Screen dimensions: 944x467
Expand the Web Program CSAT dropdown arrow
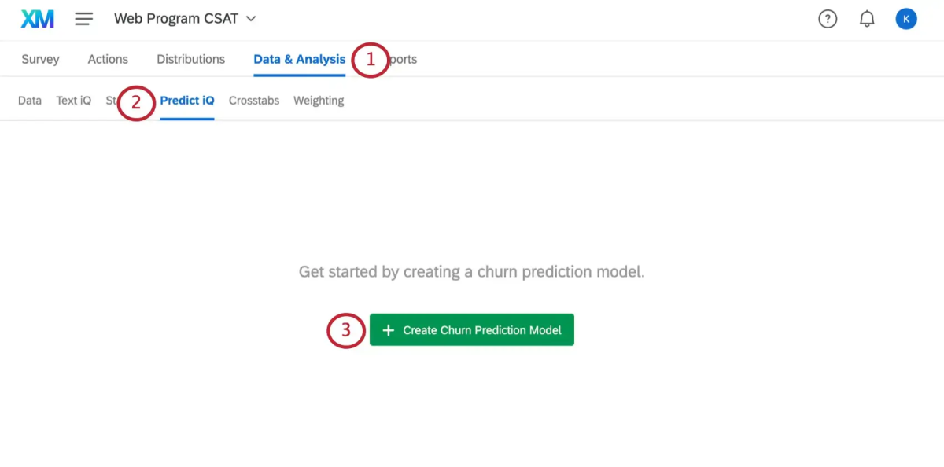(250, 19)
